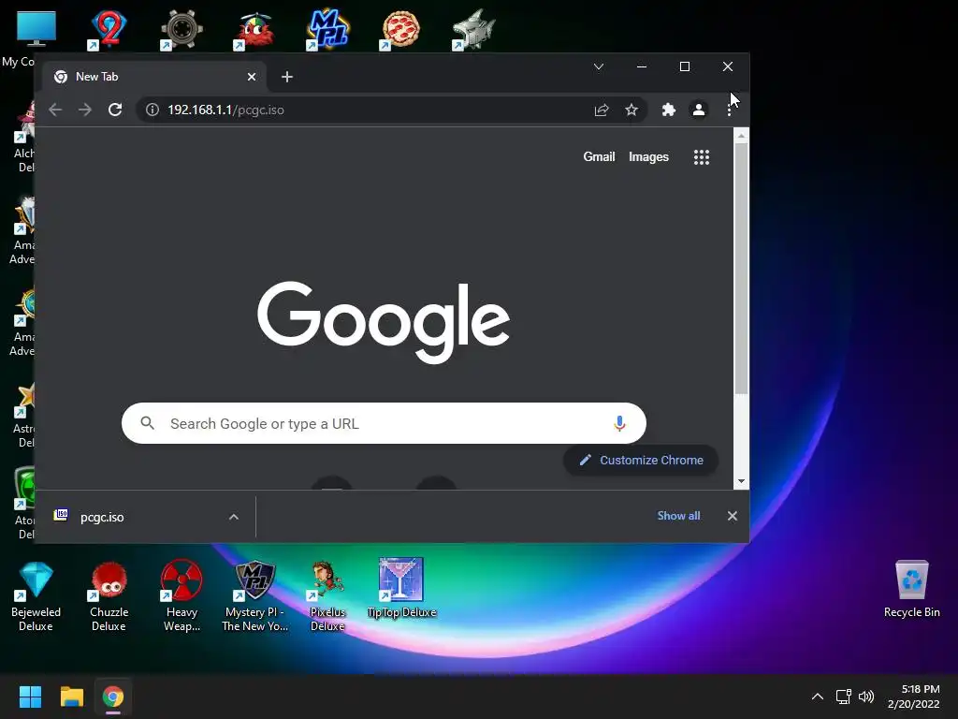Open Google apps grid
The width and height of the screenshot is (958, 719).
click(702, 157)
